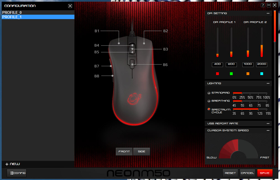Click the 2000 DPI value field
This screenshot has height=180, width=280.
coord(262,64)
